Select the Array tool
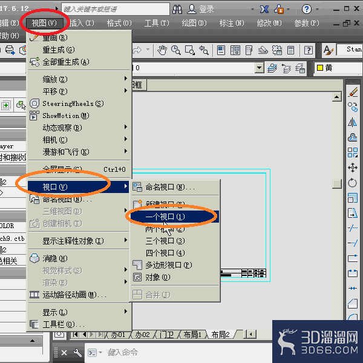This screenshot has height=363, width=363. point(353,152)
